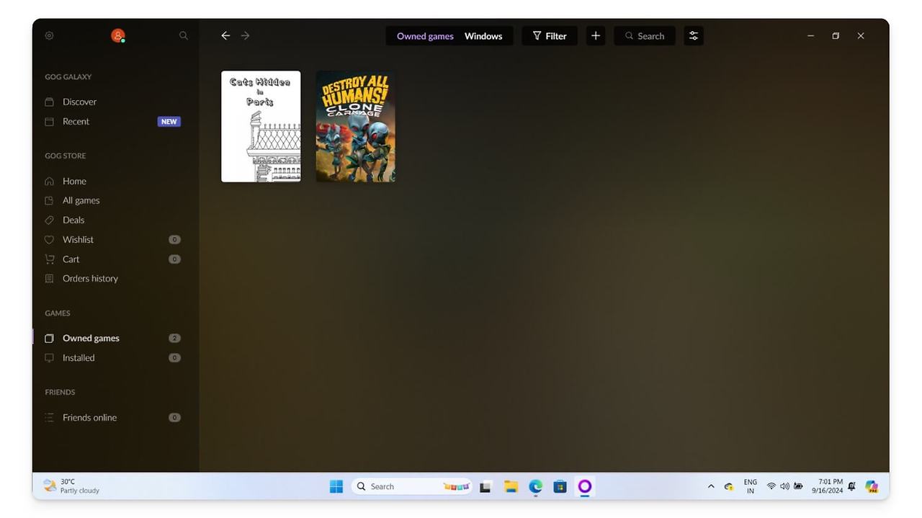This screenshot has height=518, width=922.
Task: Open the settings gear in the sidebar
Action: pyautogui.click(x=49, y=35)
